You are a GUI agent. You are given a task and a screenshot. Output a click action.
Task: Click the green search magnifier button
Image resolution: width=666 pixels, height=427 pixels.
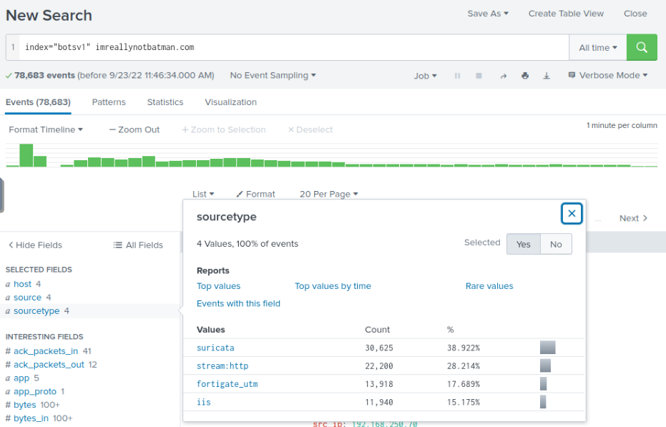(x=641, y=47)
